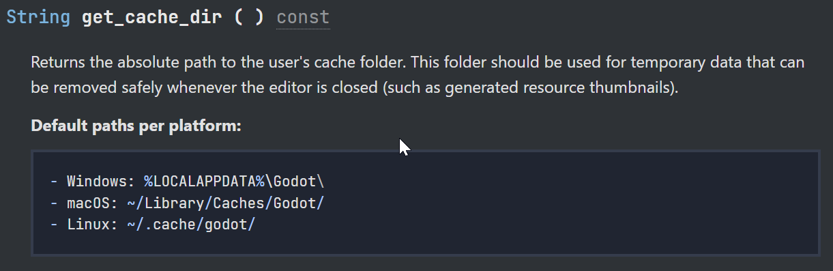Click the 'Default paths per platform:' heading

click(x=136, y=126)
